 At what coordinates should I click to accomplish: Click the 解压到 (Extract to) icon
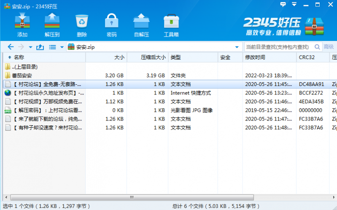(52, 24)
